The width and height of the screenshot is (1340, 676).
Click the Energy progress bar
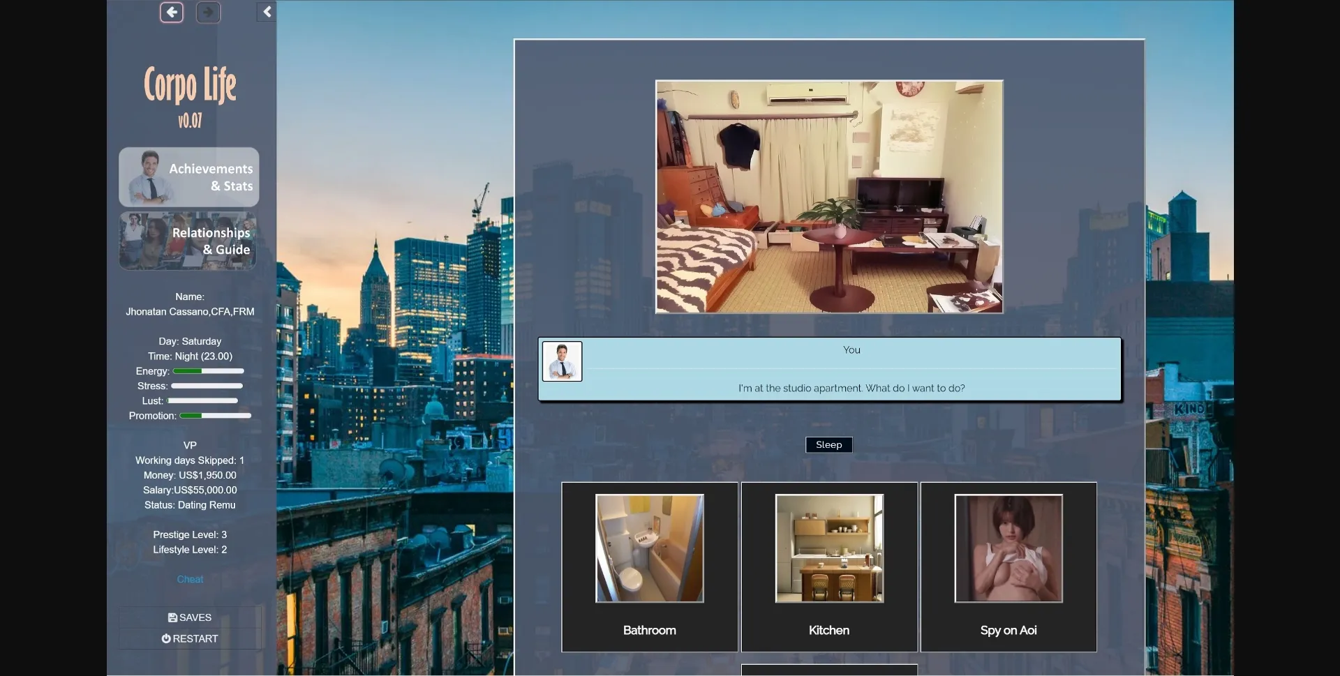click(x=208, y=371)
